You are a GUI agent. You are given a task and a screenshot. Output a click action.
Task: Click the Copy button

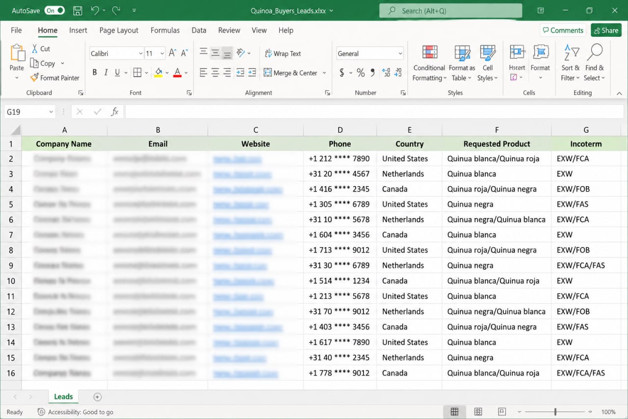(43, 63)
